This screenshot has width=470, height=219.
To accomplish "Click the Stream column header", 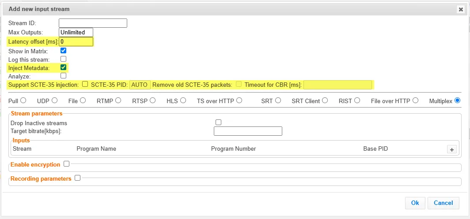I will point(22,148).
